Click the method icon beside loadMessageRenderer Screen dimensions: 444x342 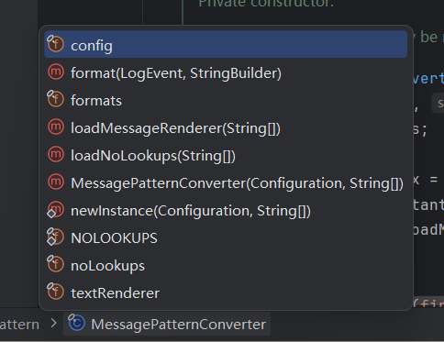coord(56,127)
